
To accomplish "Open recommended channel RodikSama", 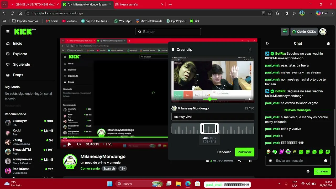I will tap(29, 171).
